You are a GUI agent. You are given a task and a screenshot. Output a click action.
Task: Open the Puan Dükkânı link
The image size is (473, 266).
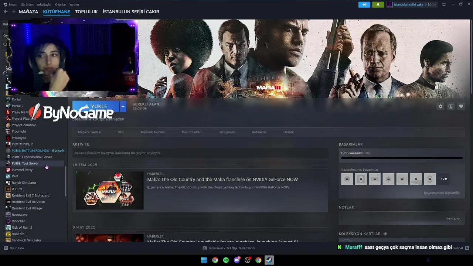point(192,132)
